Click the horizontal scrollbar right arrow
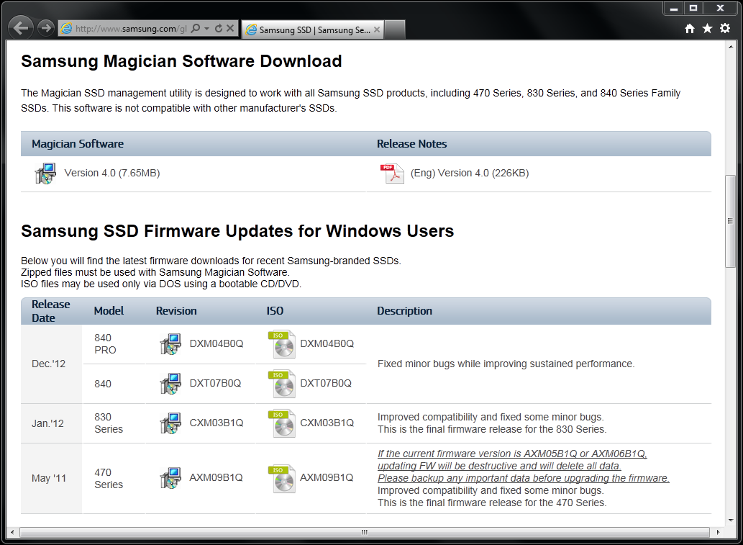Screen dimensions: 743x545 click(x=718, y=532)
